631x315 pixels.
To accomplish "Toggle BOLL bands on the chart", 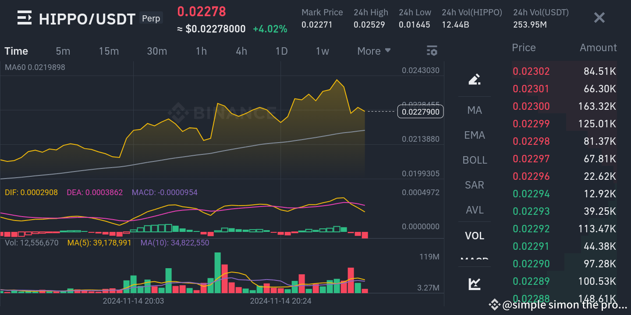I will click(475, 160).
